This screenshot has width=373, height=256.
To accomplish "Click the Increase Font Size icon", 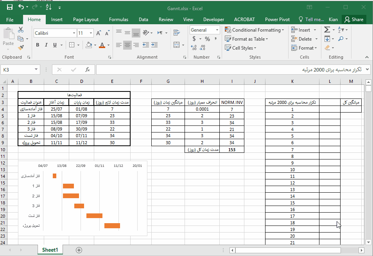I will point(99,33).
